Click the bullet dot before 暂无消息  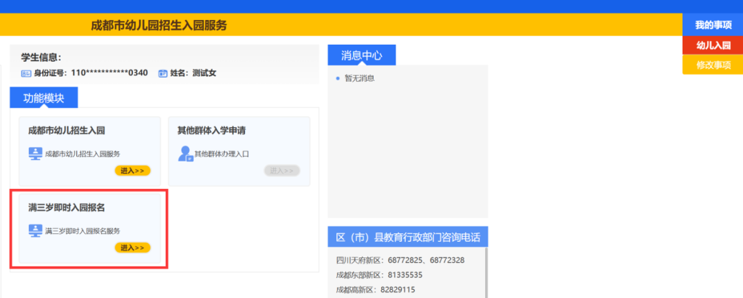pos(338,78)
